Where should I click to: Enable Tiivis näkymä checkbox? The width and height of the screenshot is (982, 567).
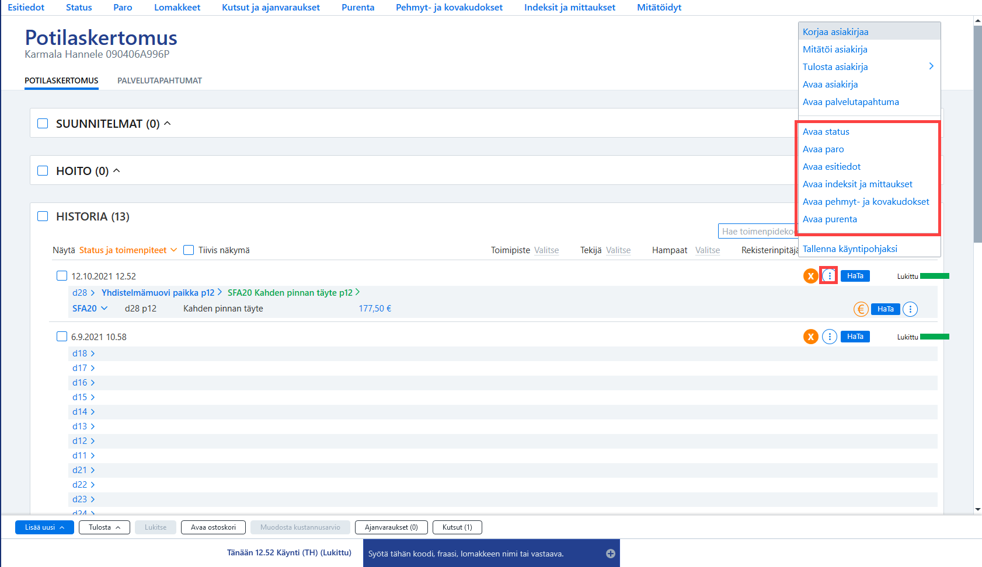(189, 250)
